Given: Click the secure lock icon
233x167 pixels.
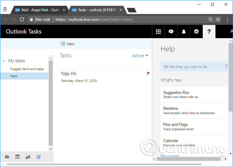Looking at the screenshot, I should click(31, 19).
